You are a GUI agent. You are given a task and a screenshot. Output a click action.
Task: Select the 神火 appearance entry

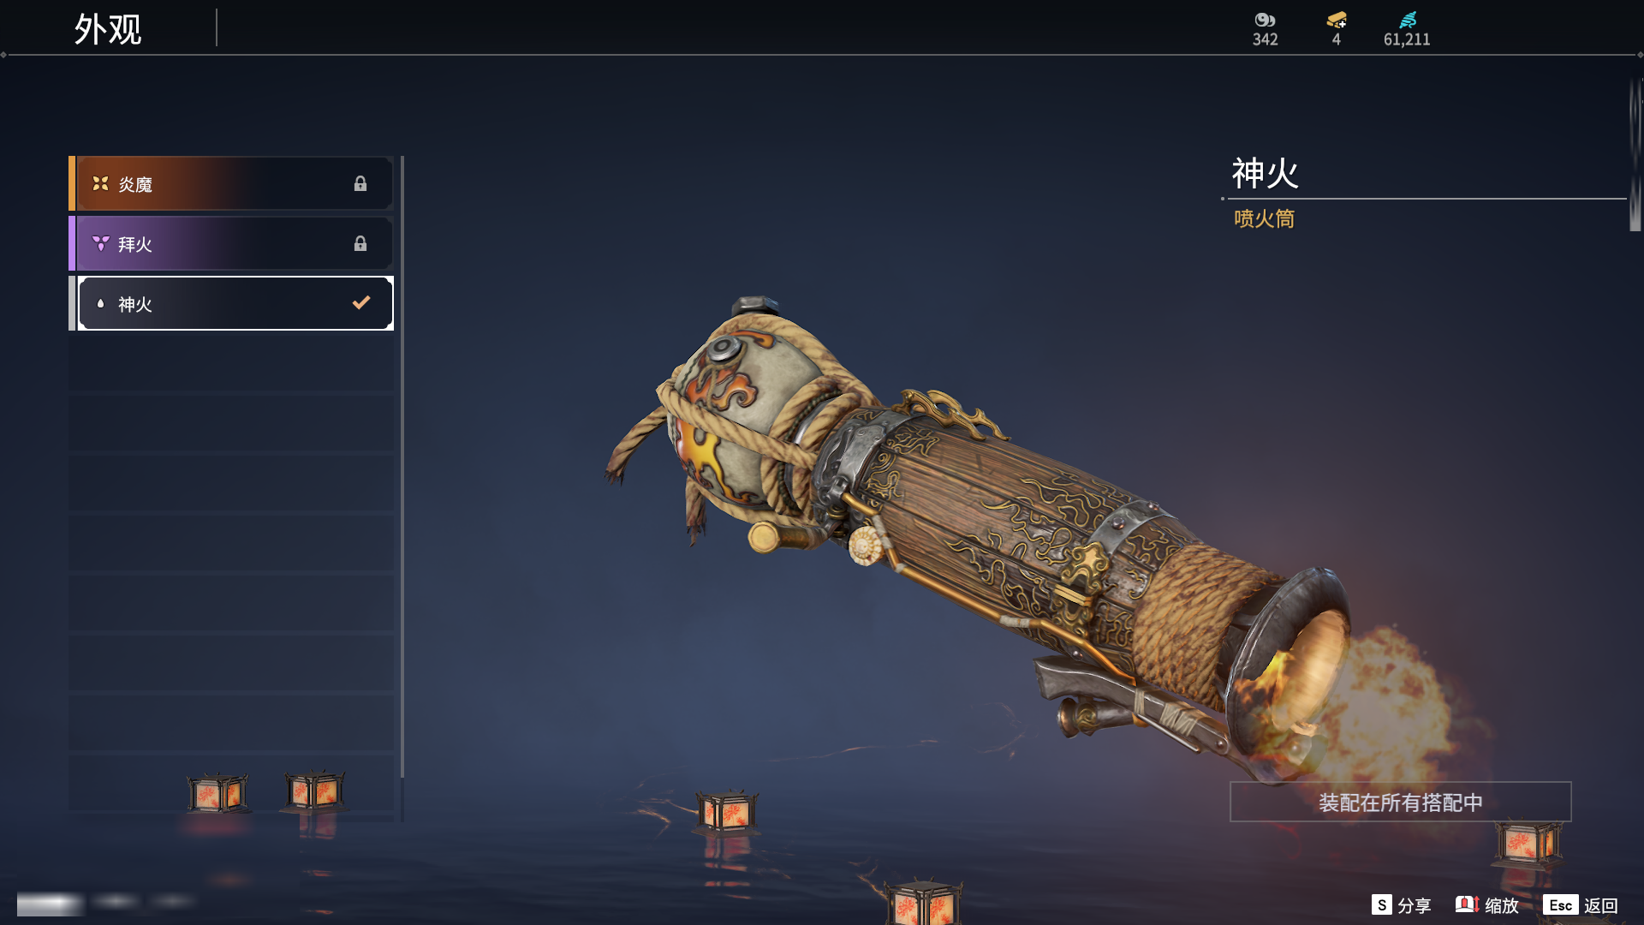pos(231,303)
